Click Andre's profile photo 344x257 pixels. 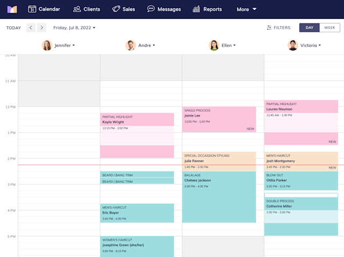coord(131,45)
